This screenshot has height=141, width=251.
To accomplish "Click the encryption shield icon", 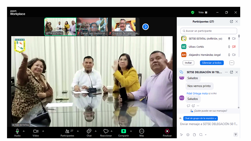I will click(193, 12).
